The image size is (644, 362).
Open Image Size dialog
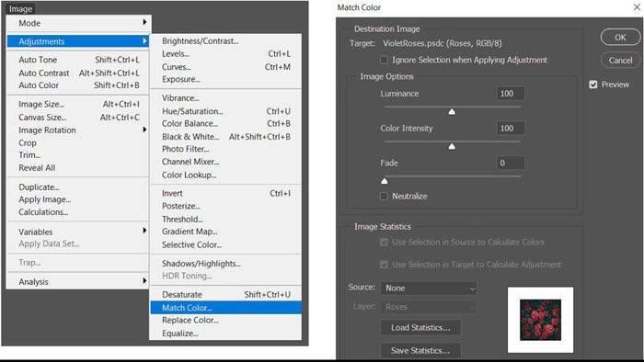pyautogui.click(x=78, y=104)
